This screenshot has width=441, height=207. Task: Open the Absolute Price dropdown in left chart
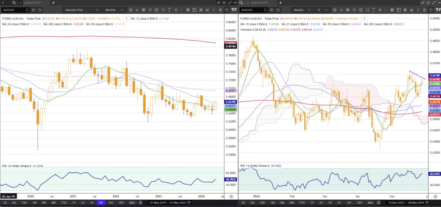click(82, 10)
